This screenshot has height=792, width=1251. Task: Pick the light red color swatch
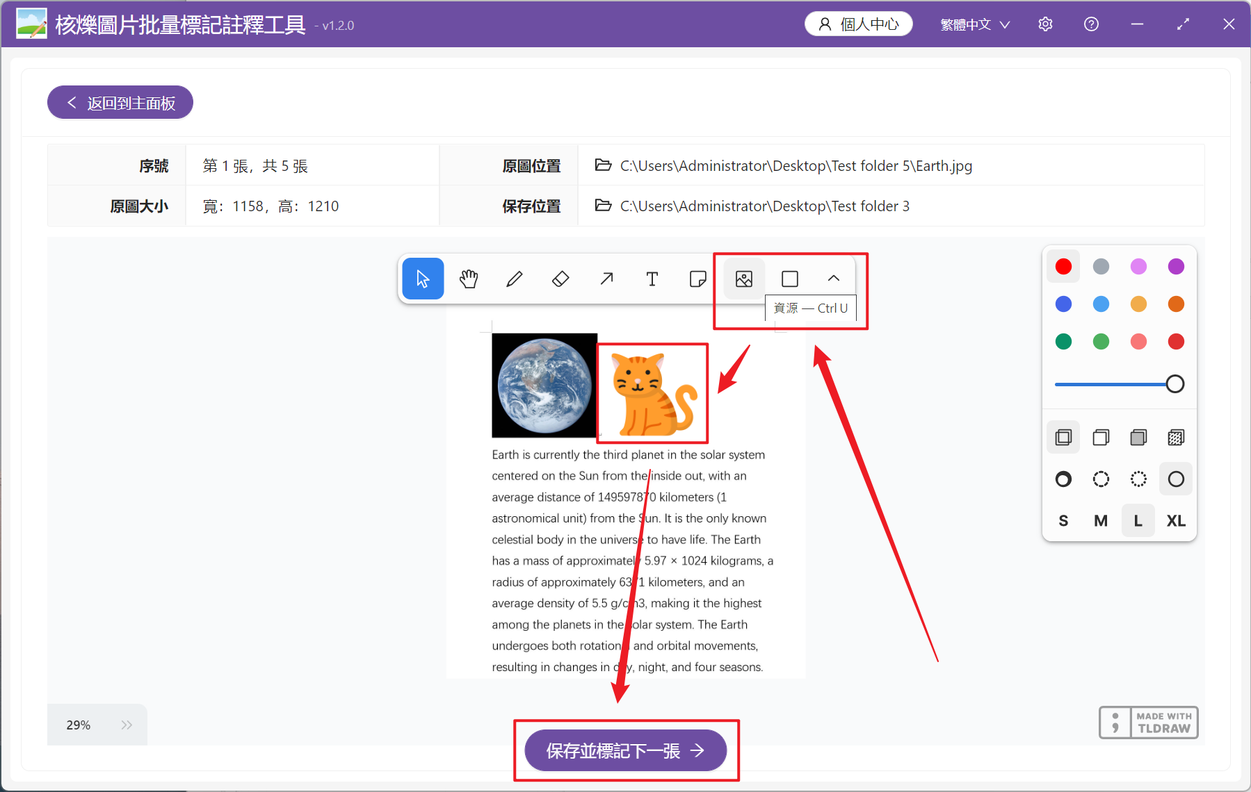click(1138, 341)
